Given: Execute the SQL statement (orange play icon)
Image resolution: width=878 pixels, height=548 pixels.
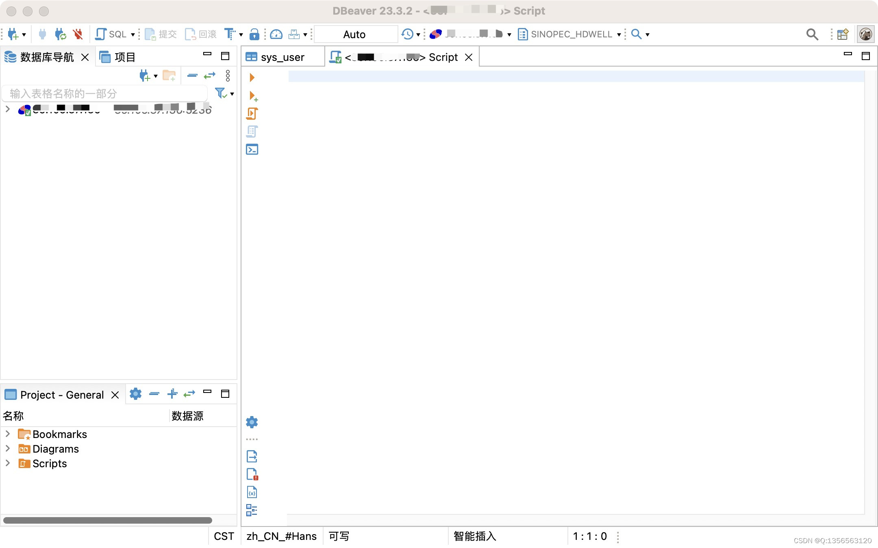Looking at the screenshot, I should click(252, 77).
